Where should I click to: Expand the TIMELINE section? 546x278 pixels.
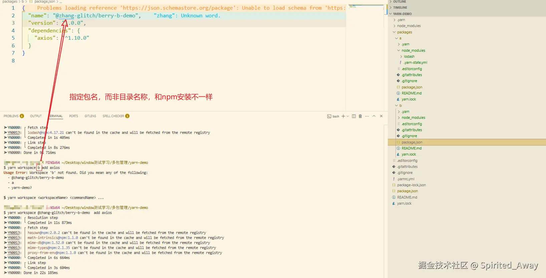[x=400, y=7]
